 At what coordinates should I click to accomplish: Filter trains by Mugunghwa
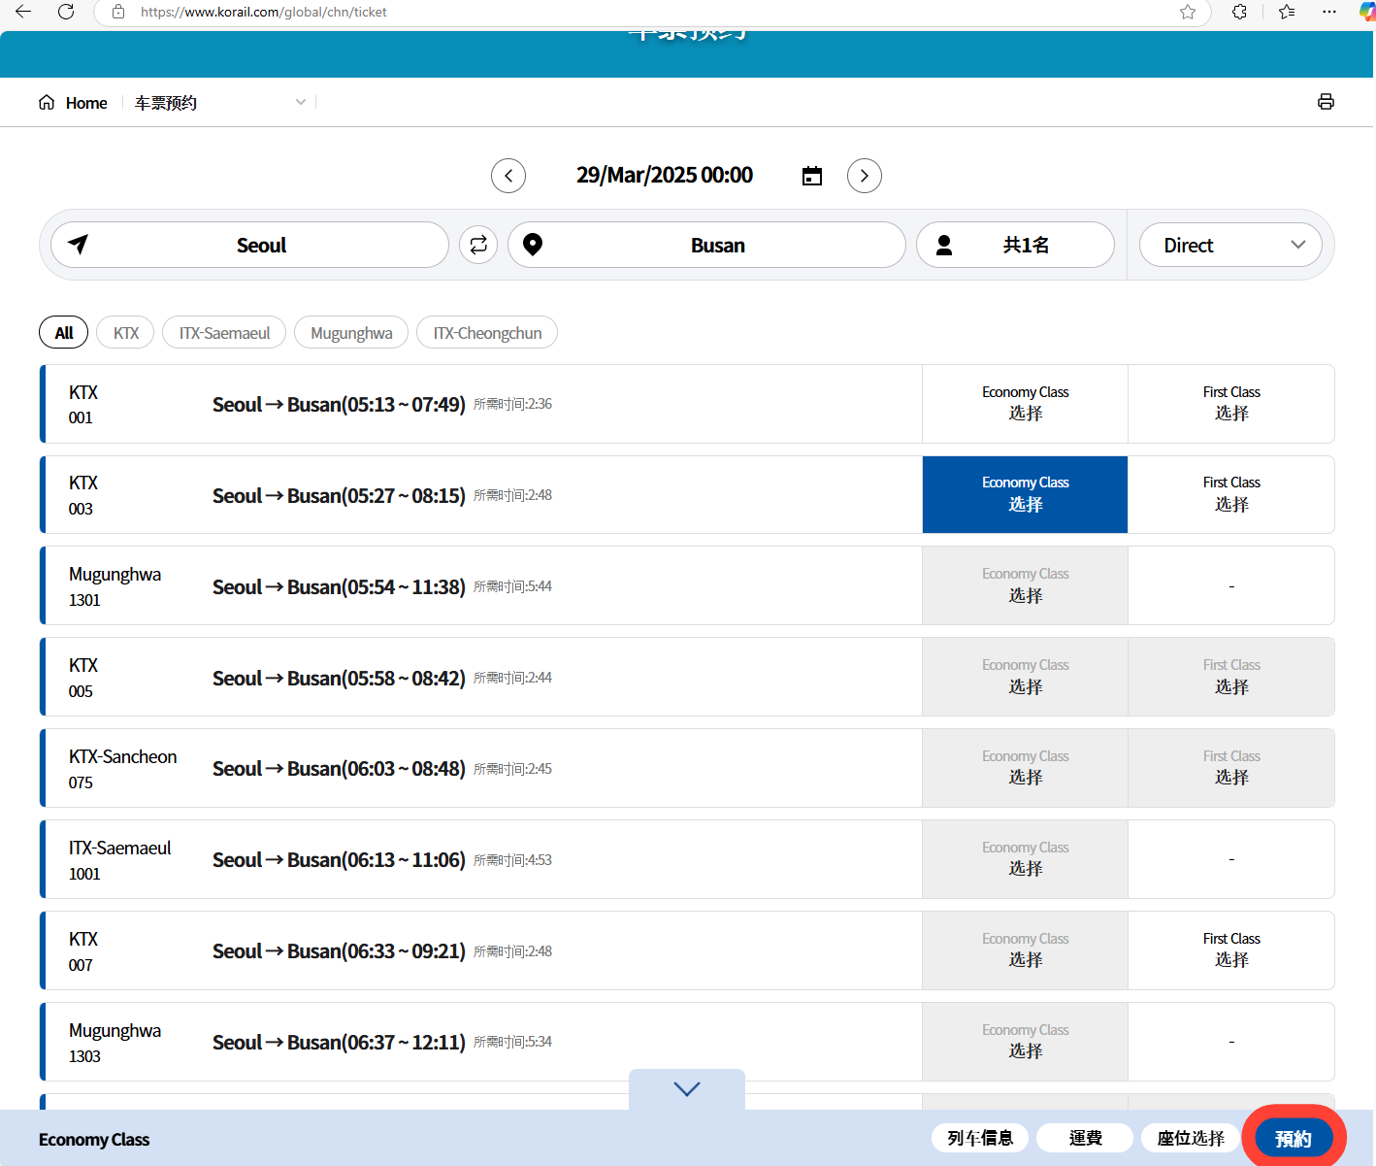[351, 333]
